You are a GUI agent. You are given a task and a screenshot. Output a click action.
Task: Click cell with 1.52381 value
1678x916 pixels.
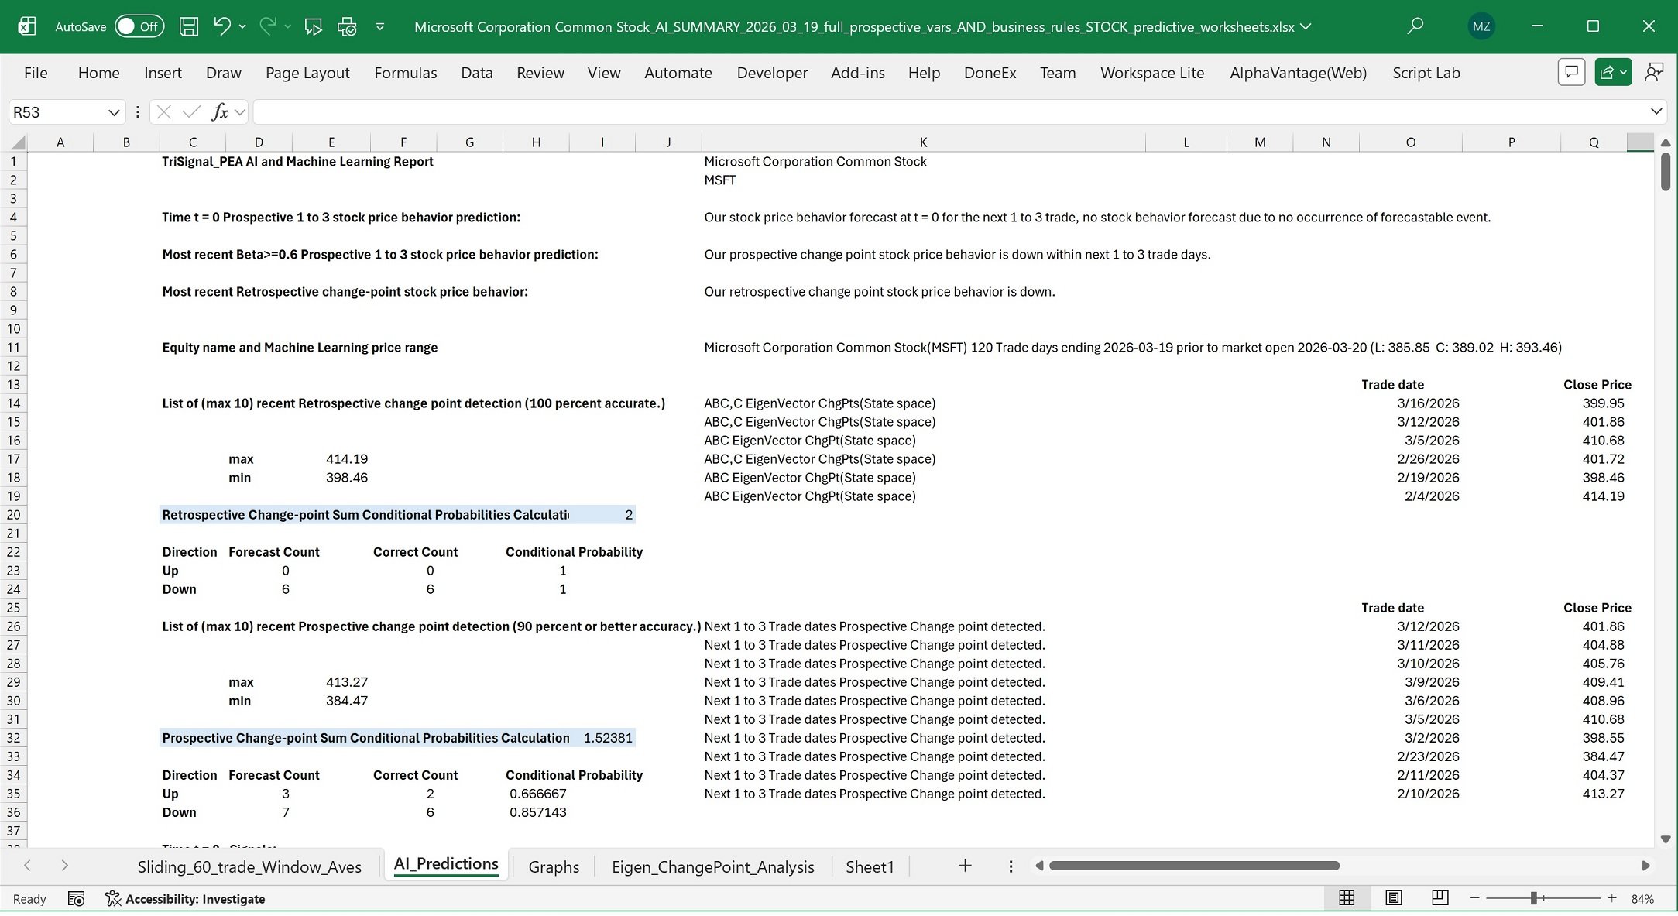[603, 738]
